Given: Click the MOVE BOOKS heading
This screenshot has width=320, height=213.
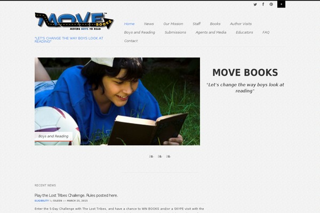Looking at the screenshot, I should pos(245,72).
